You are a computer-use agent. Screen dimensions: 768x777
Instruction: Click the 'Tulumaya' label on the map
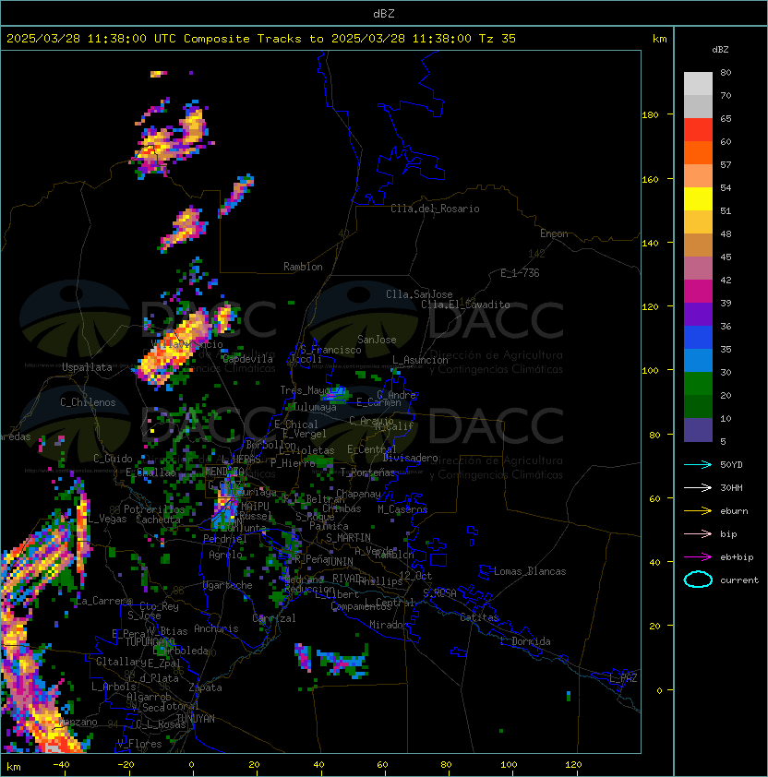(x=315, y=407)
